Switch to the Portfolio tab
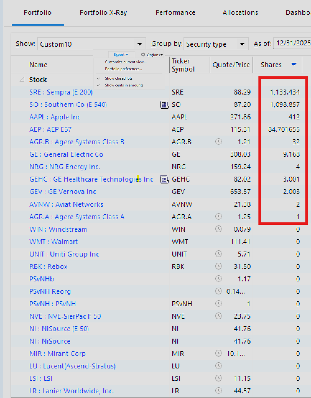Image resolution: width=311 pixels, height=398 pixels. click(38, 13)
